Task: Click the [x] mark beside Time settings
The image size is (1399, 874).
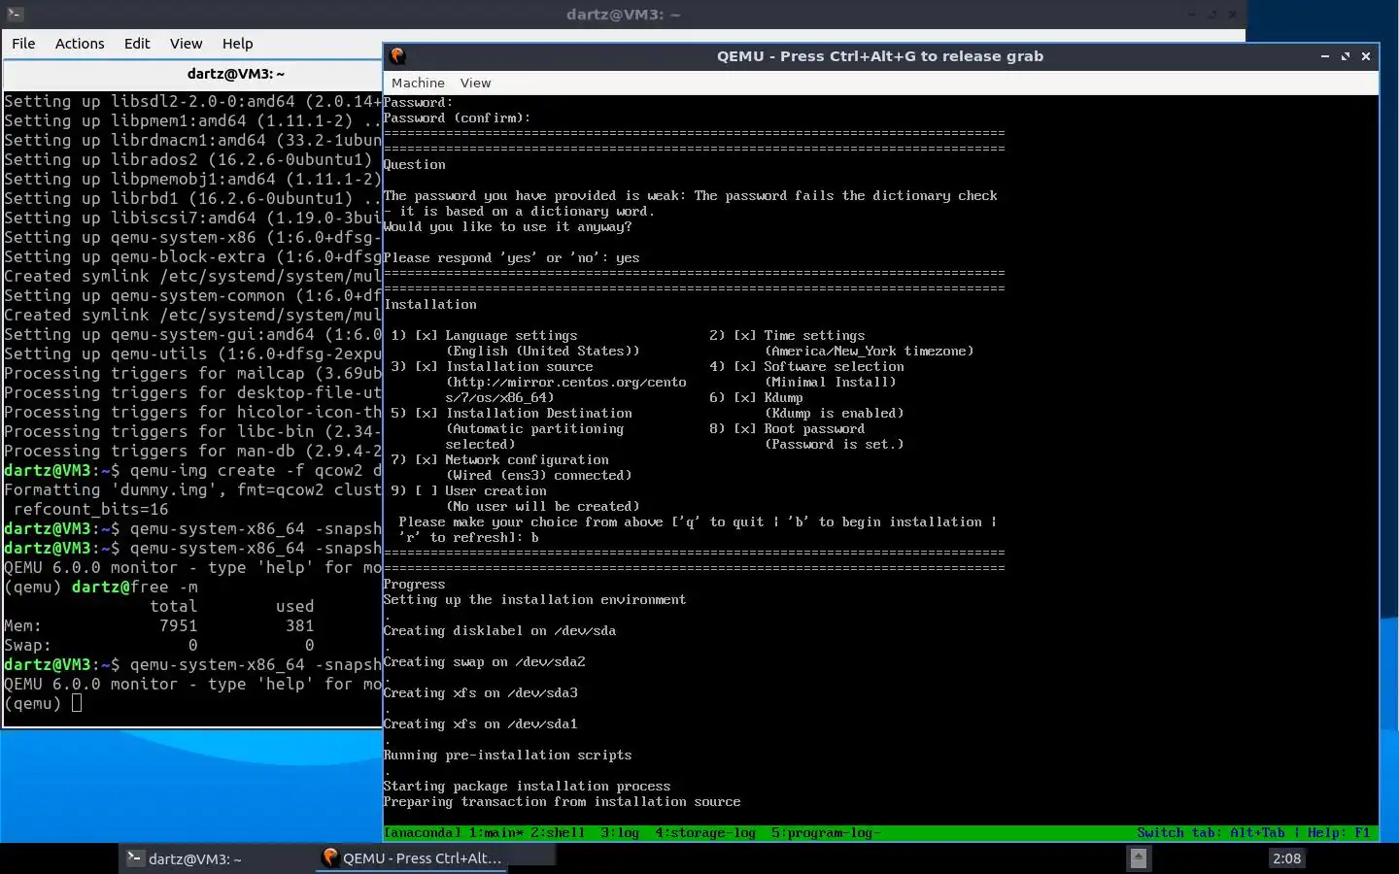Action: [x=744, y=336]
